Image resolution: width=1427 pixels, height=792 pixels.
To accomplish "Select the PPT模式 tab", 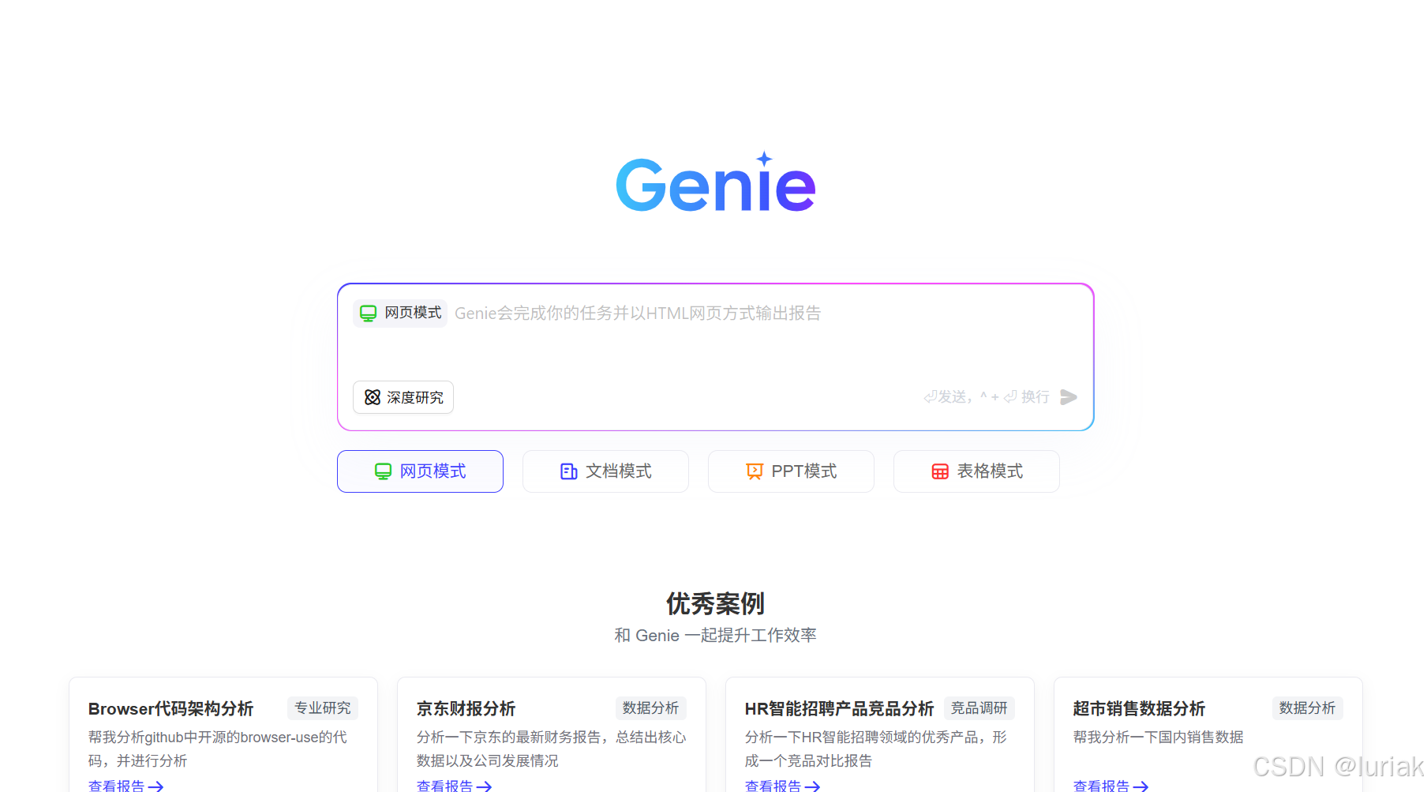I will point(791,471).
